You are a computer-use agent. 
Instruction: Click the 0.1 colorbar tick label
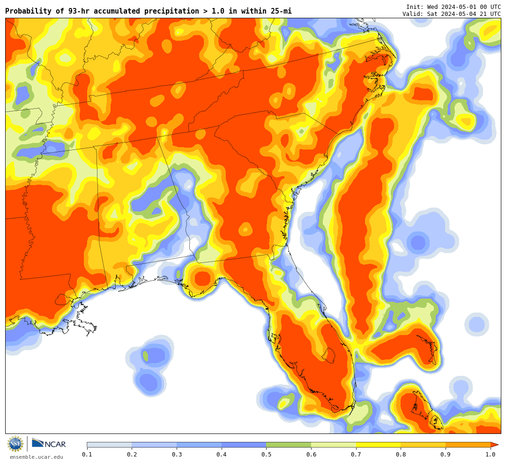point(87,455)
